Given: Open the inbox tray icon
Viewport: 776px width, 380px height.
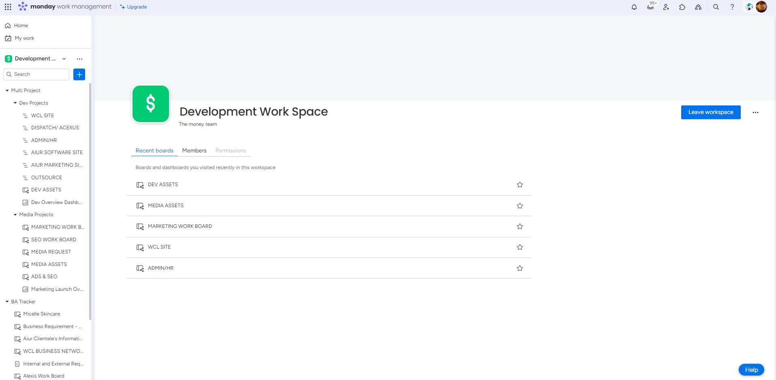Looking at the screenshot, I should click(x=650, y=7).
